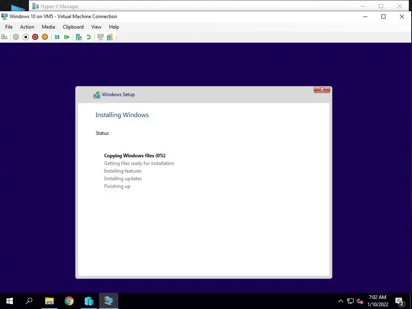Click the "Installing features" step

123,171
